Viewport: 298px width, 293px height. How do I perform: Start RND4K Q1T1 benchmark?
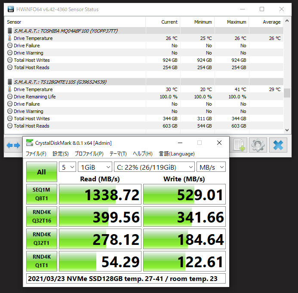coord(42,261)
